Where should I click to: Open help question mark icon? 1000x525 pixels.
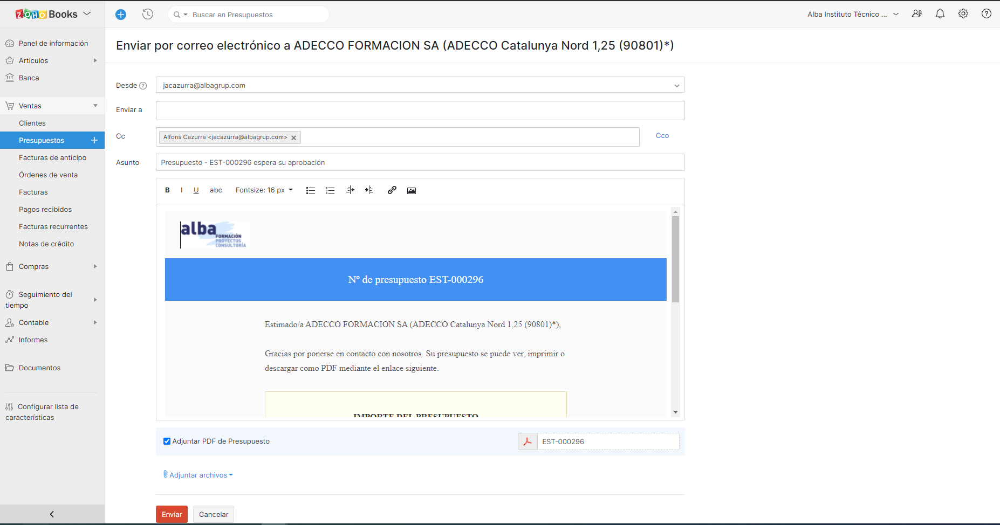[987, 14]
